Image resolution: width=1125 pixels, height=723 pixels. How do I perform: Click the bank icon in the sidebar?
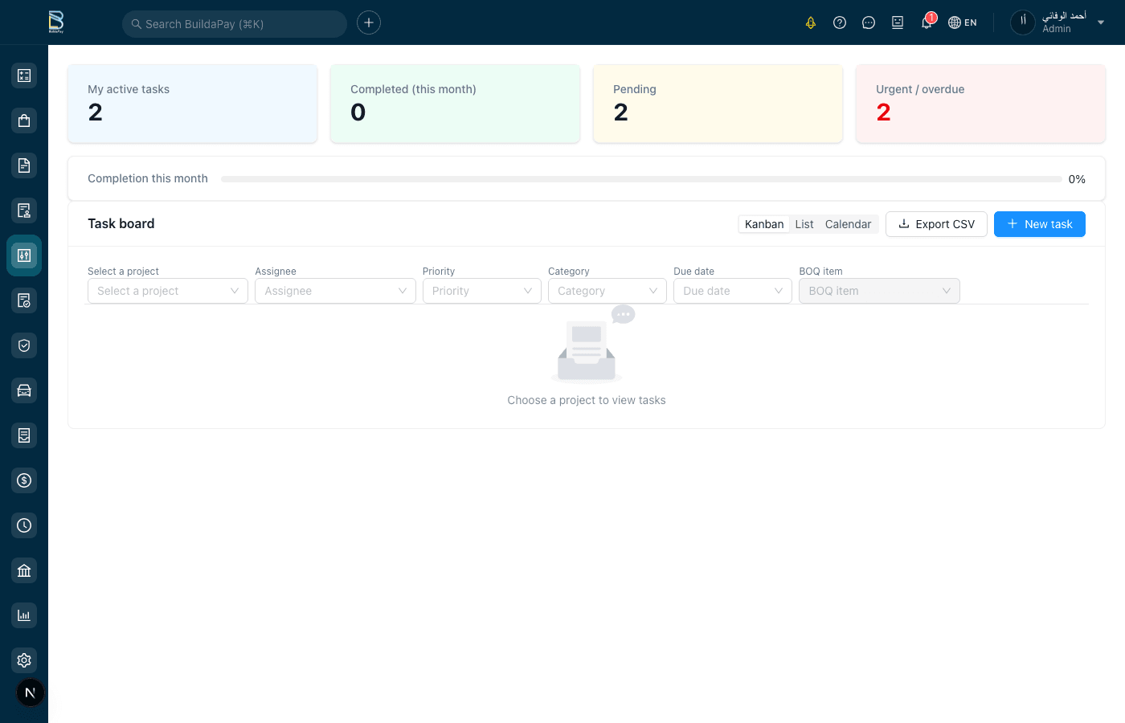[x=24, y=570]
